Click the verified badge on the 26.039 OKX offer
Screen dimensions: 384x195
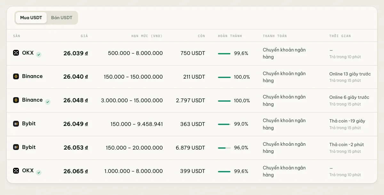click(x=39, y=55)
